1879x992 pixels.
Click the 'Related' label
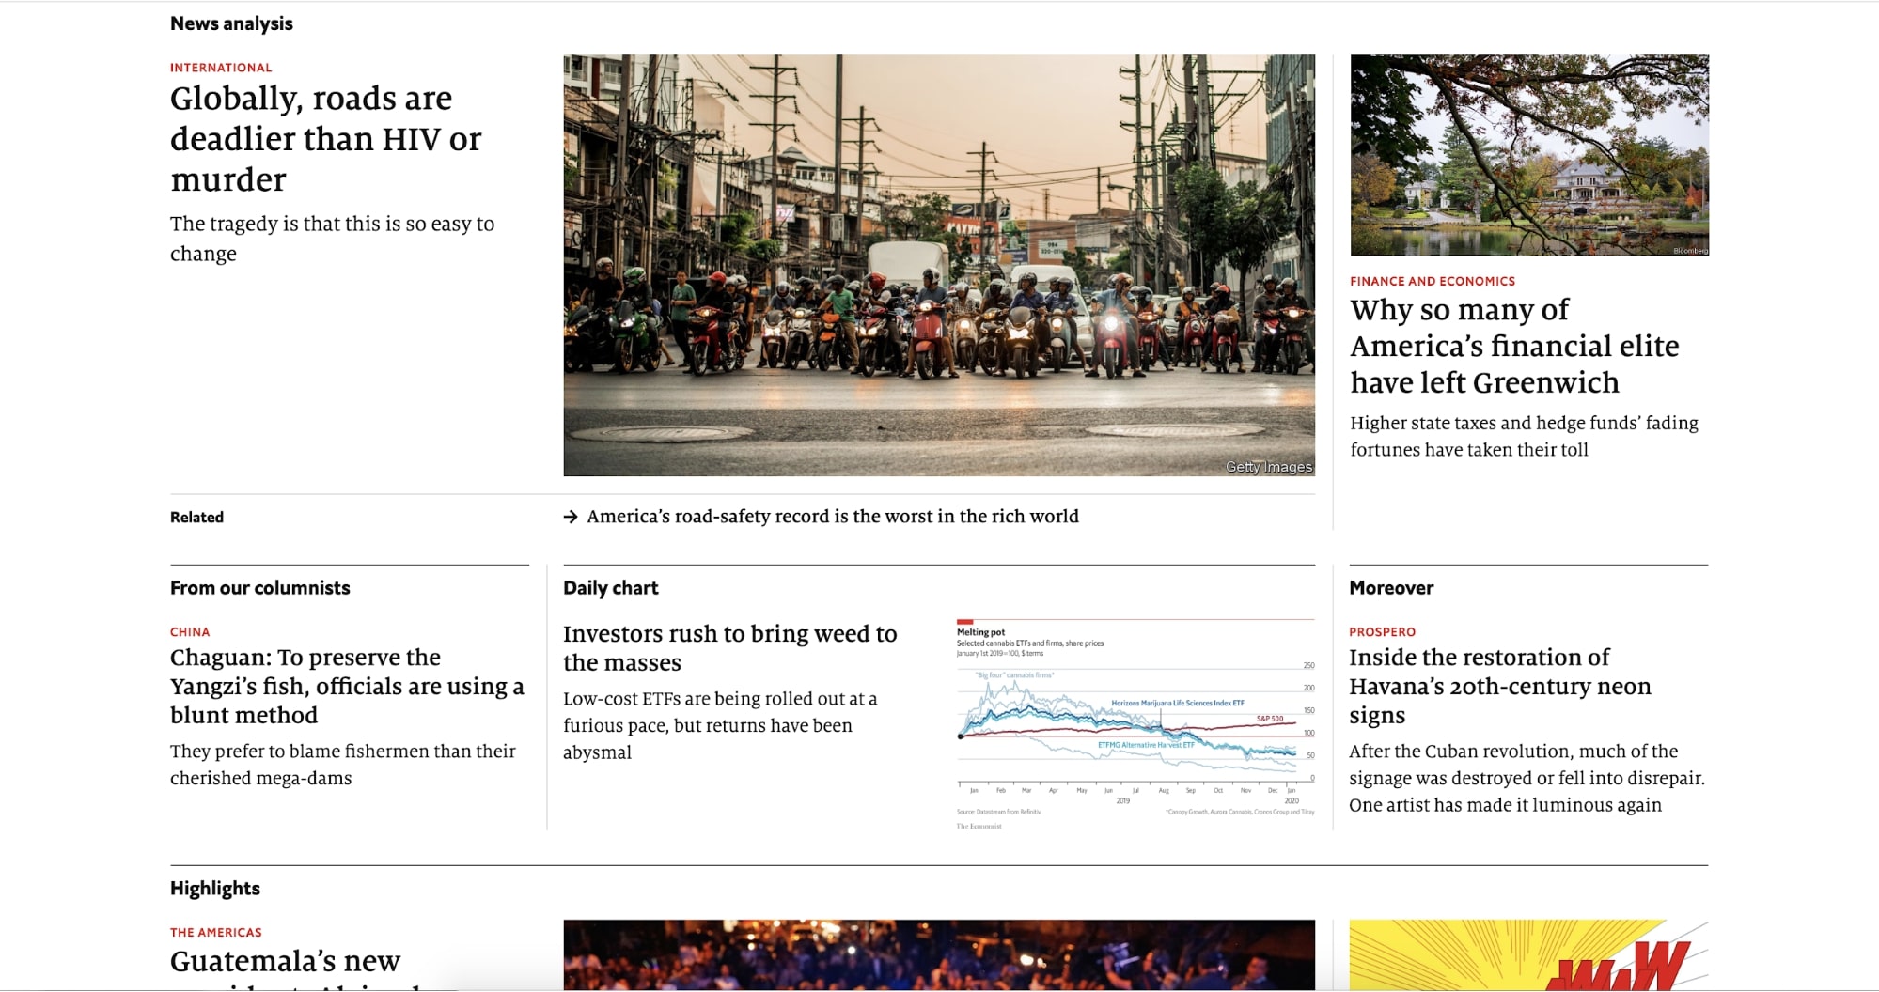tap(196, 517)
